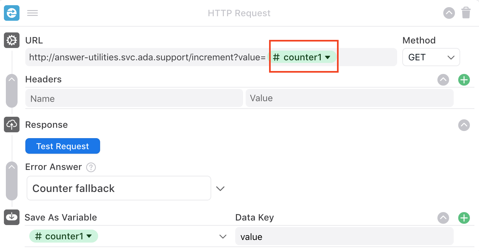Click the HTTP Request block icon

point(12,13)
